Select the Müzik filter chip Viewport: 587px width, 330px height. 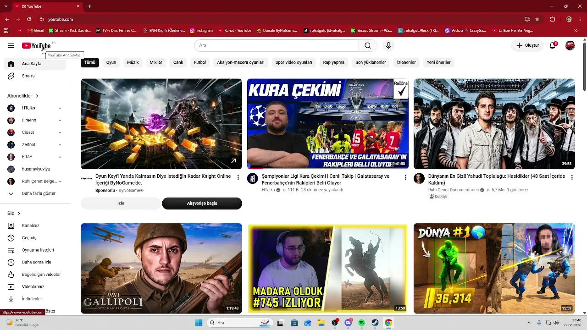pyautogui.click(x=133, y=62)
